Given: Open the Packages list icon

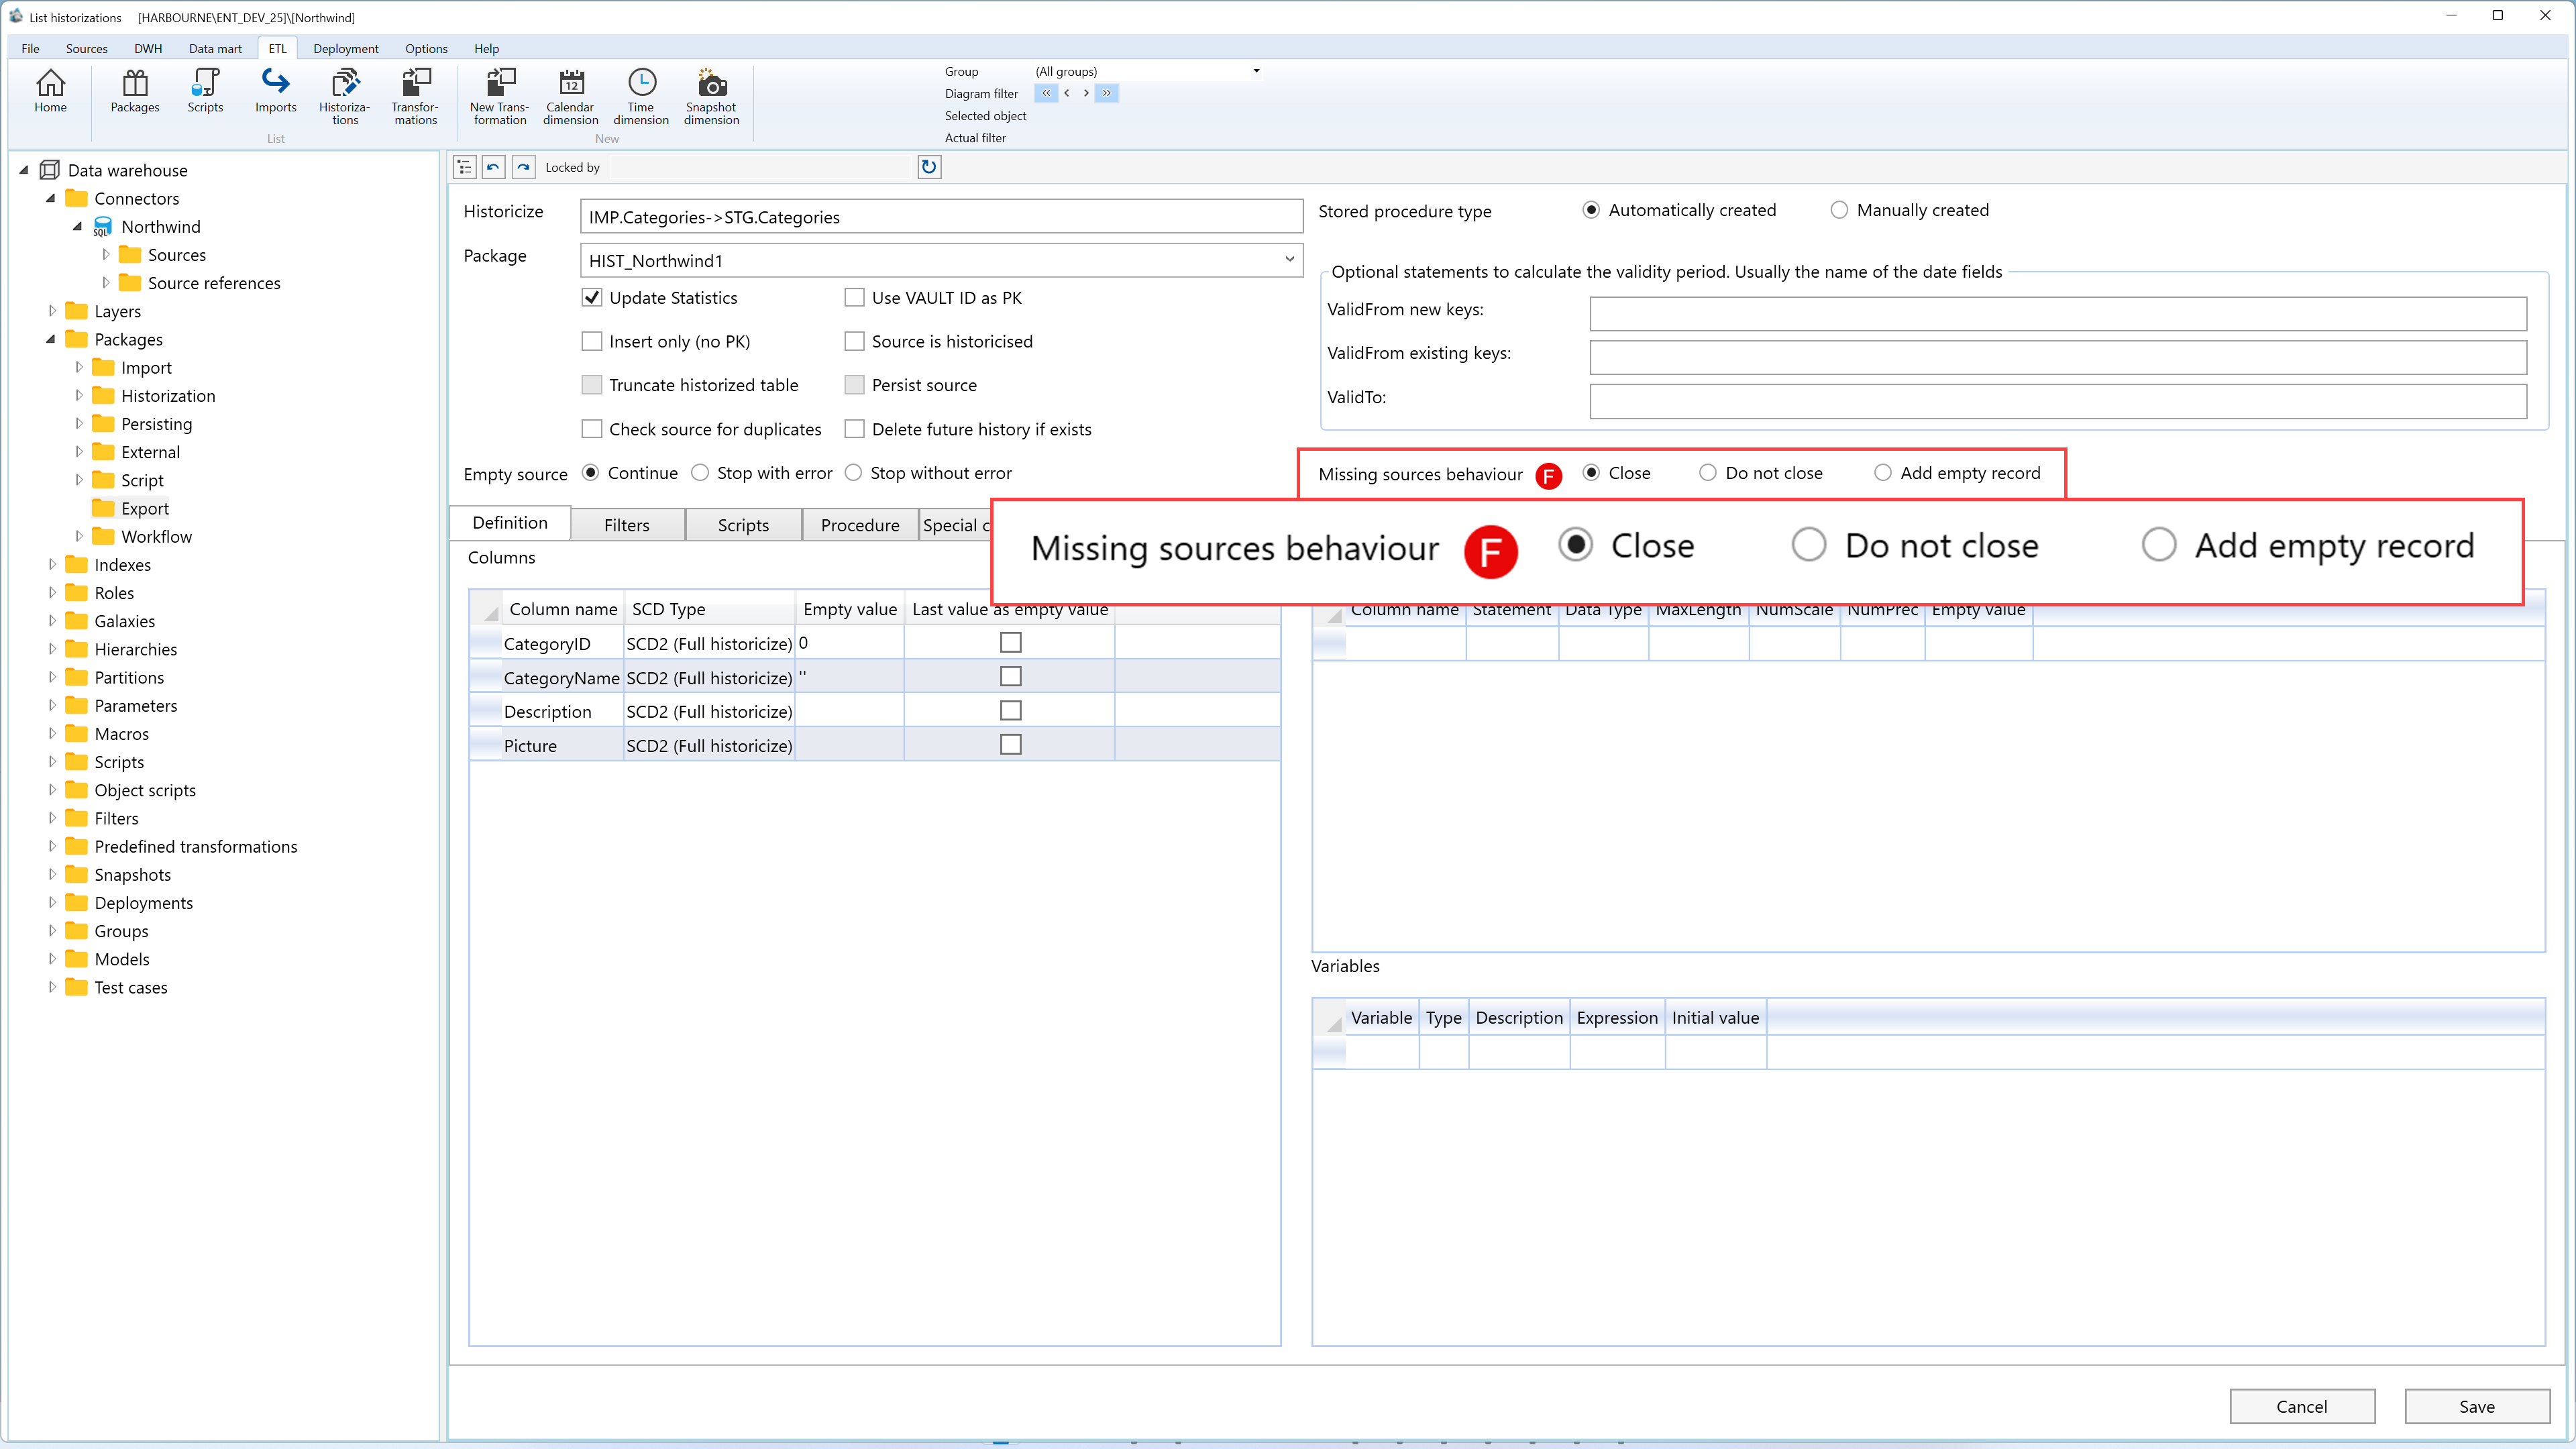Looking at the screenshot, I should 135,91.
